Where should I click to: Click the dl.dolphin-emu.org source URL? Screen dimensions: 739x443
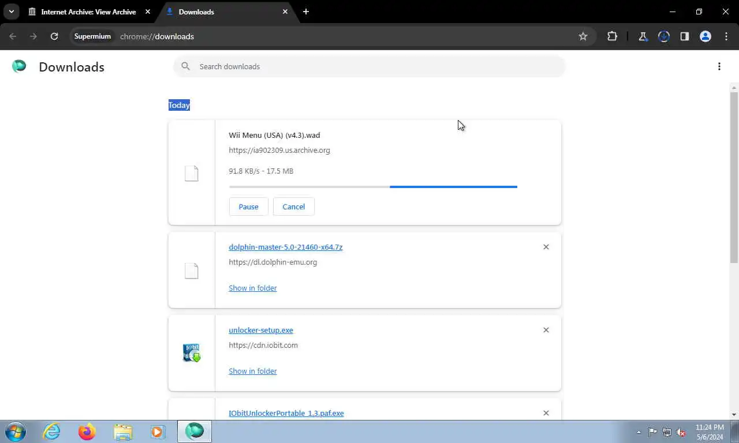pyautogui.click(x=273, y=262)
